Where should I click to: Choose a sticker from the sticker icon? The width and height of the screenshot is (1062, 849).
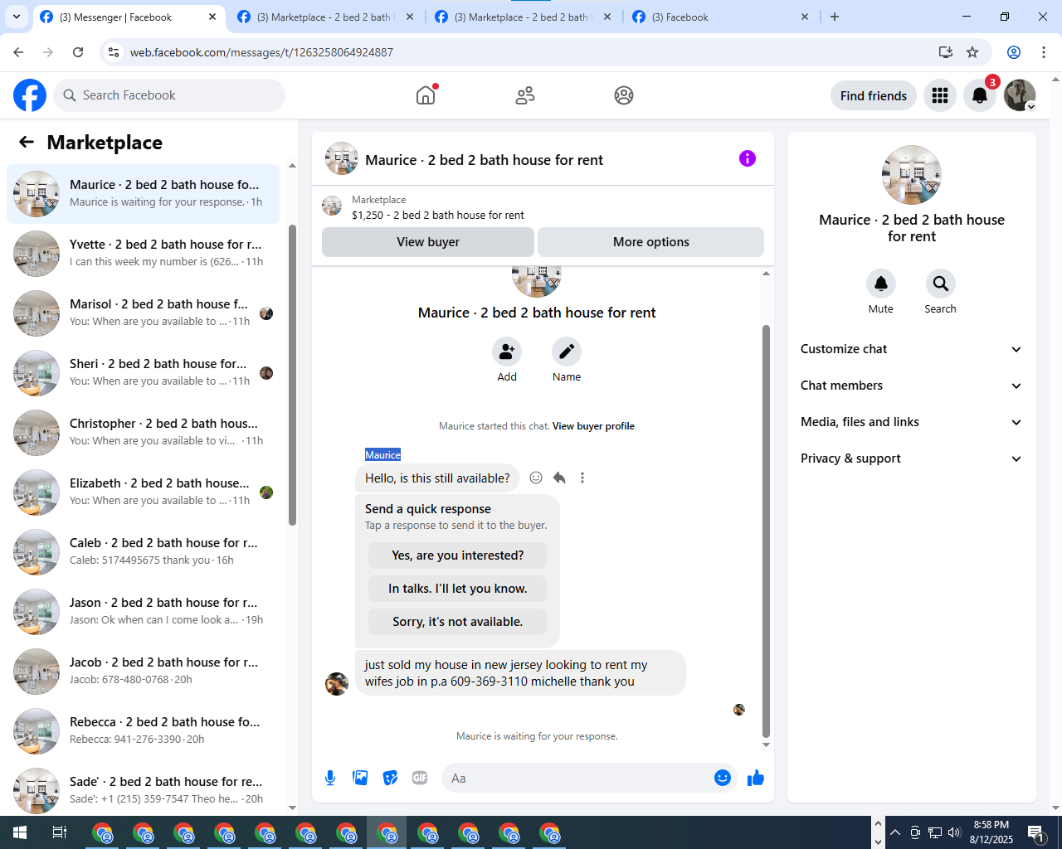click(390, 778)
